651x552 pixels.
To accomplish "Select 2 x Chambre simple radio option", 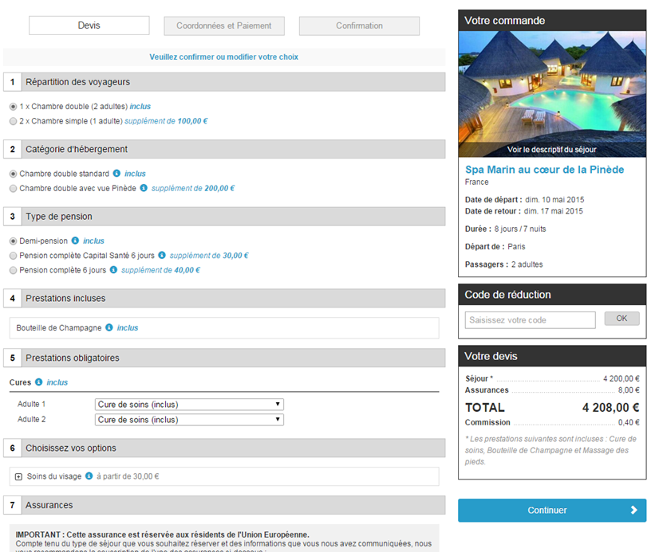I will click(x=13, y=121).
